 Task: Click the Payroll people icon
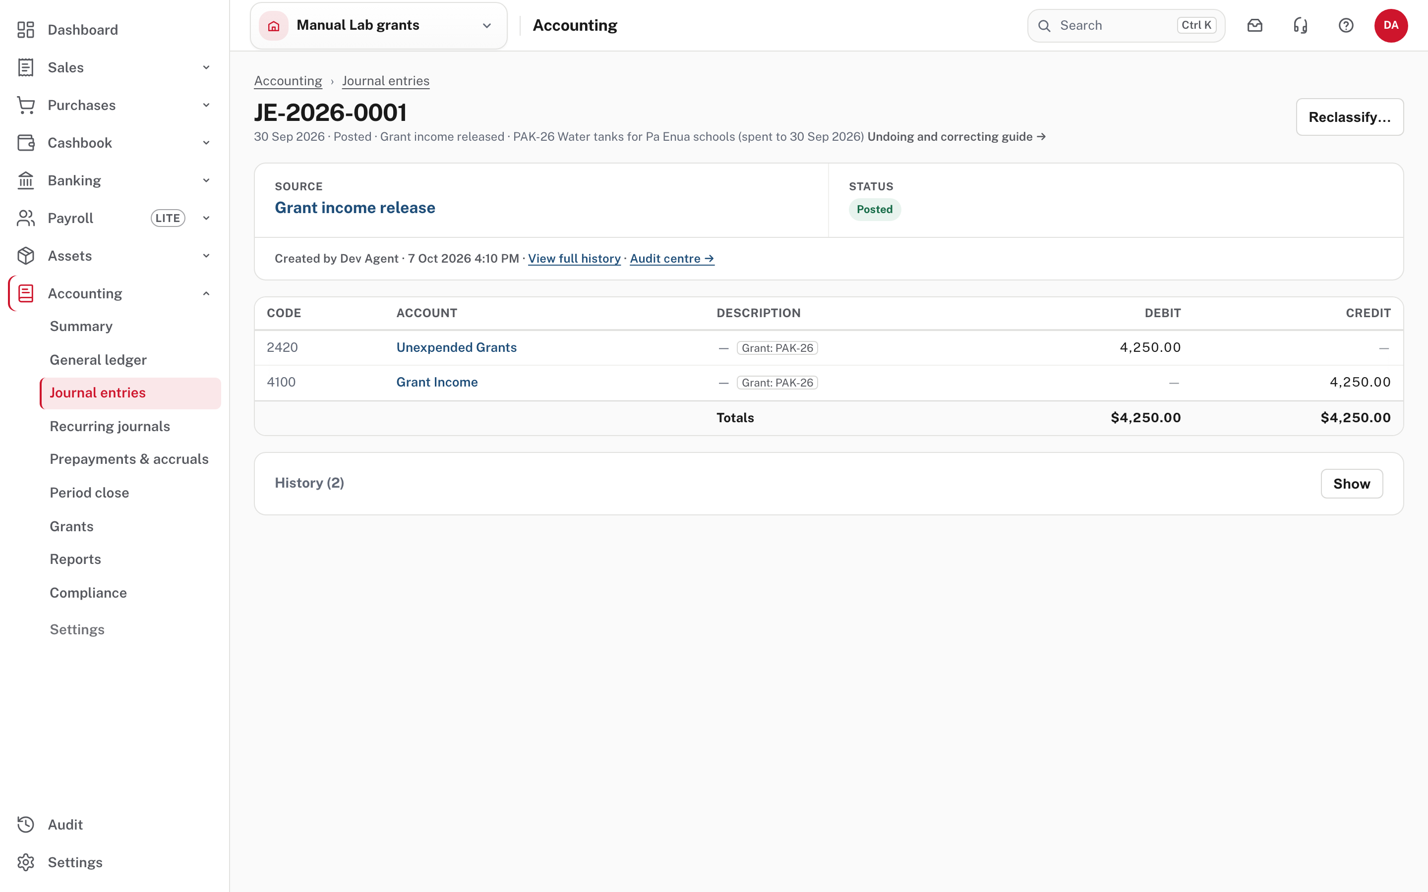click(25, 218)
